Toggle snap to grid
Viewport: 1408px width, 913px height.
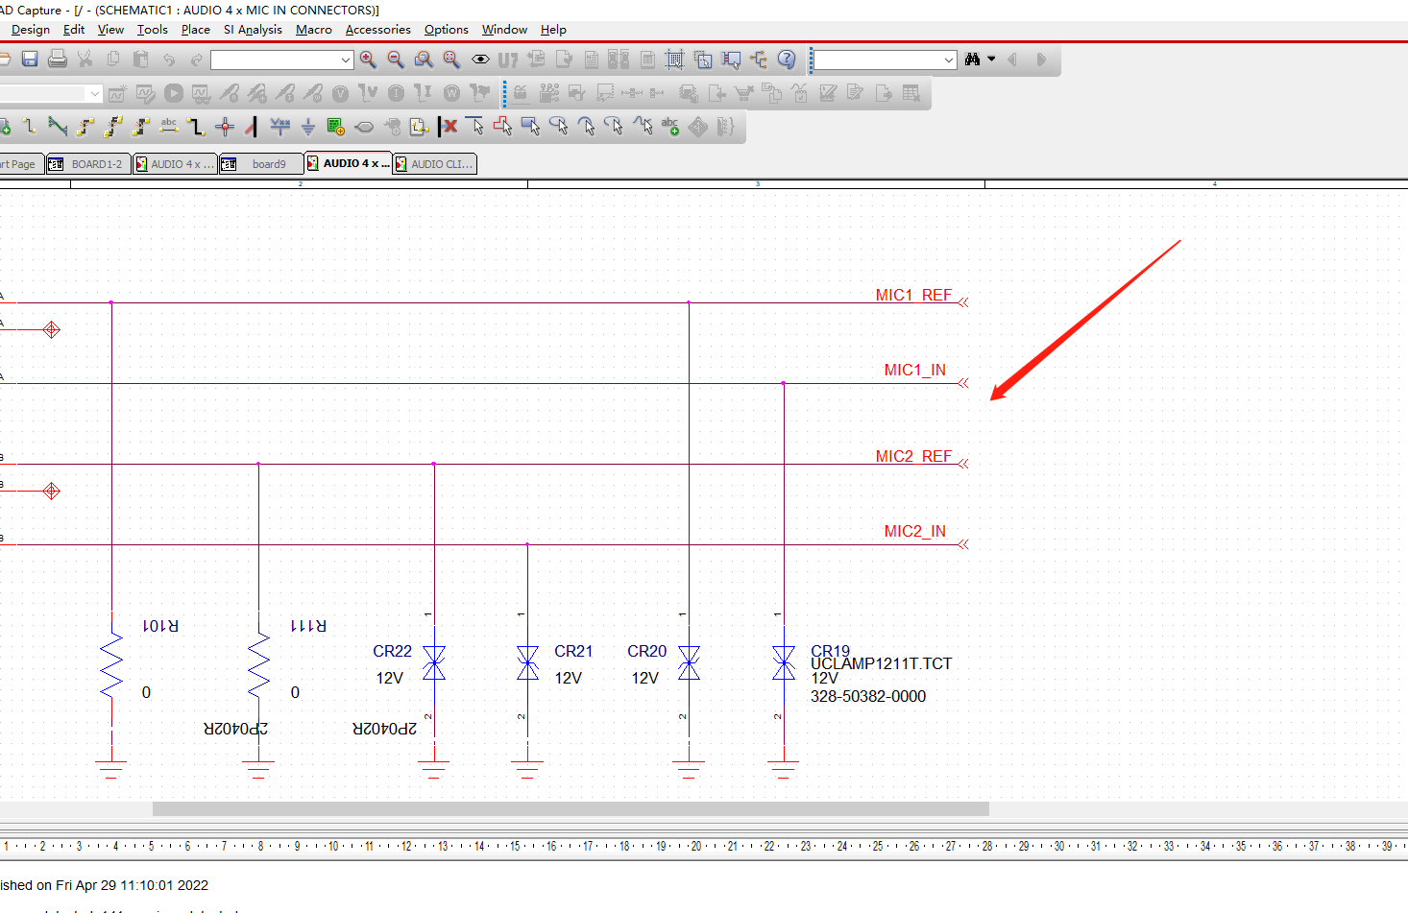(x=675, y=60)
